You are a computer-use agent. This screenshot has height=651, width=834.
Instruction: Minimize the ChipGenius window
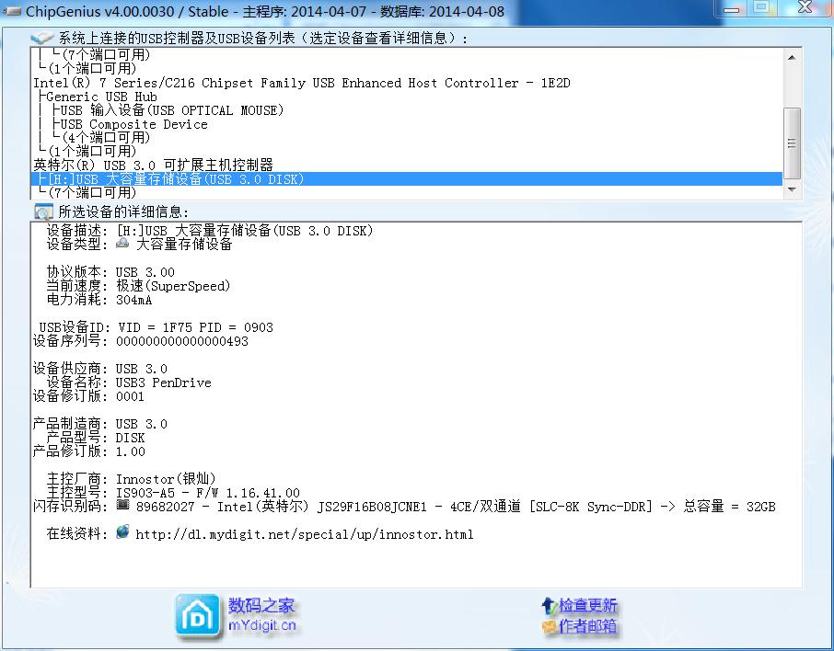pyautogui.click(x=732, y=8)
